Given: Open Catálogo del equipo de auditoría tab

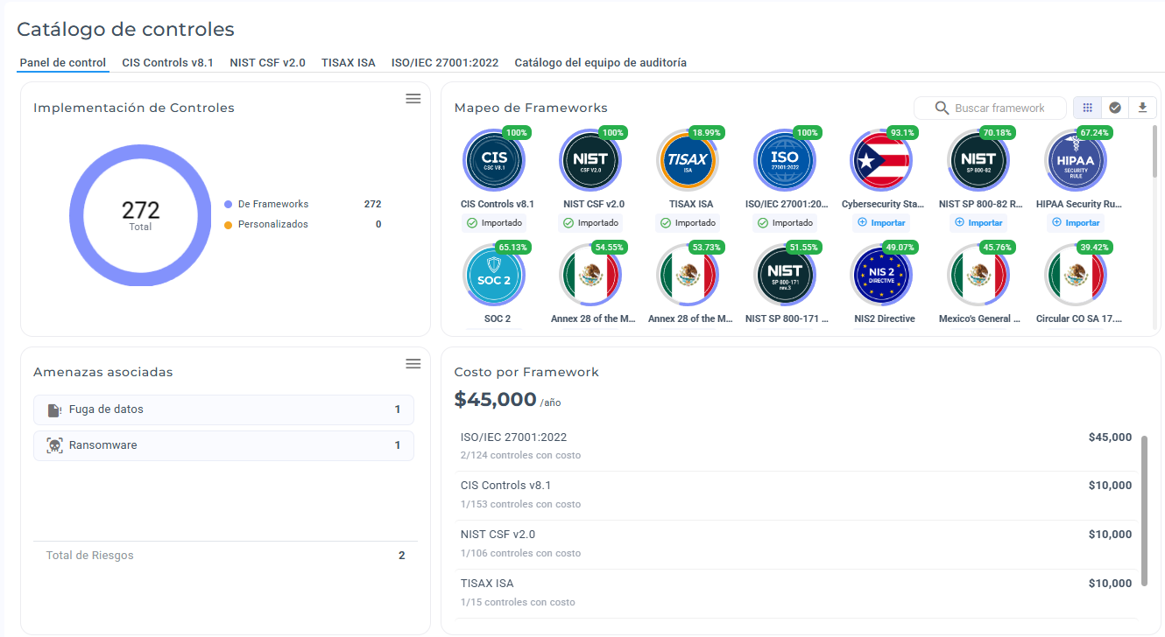Looking at the screenshot, I should tap(600, 63).
